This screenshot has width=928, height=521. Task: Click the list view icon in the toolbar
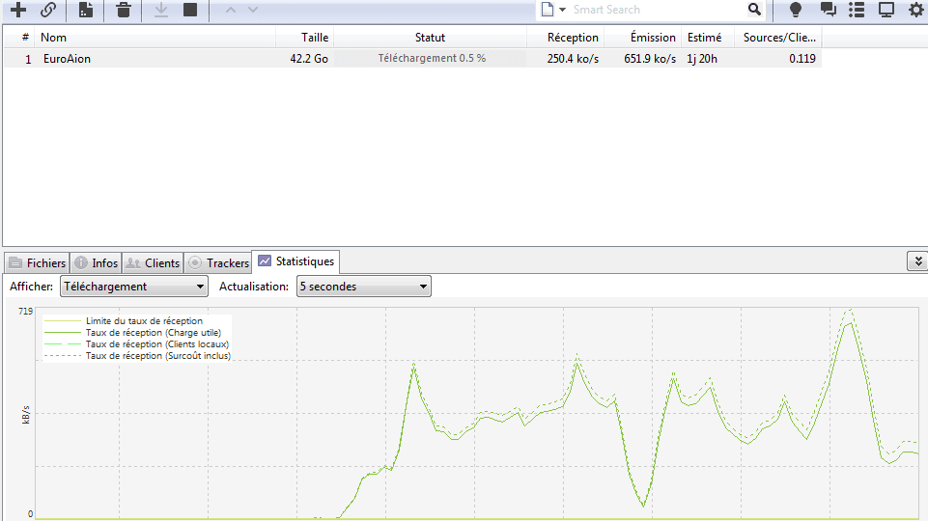857,10
